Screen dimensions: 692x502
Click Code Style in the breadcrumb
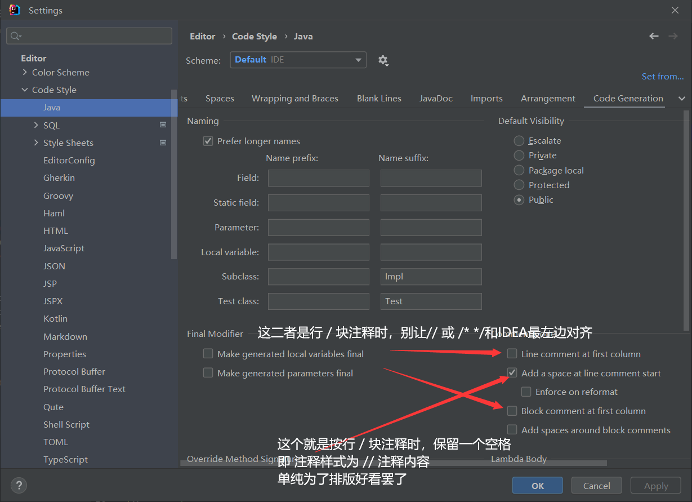pyautogui.click(x=255, y=36)
